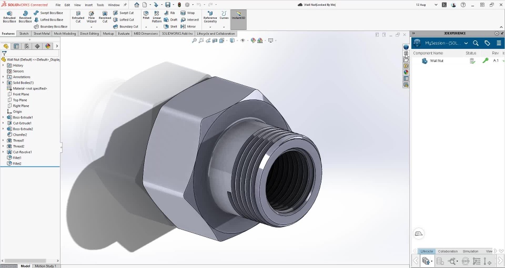The height and width of the screenshot is (268, 505).
Task: Open the Insert menu
Action: click(88, 5)
